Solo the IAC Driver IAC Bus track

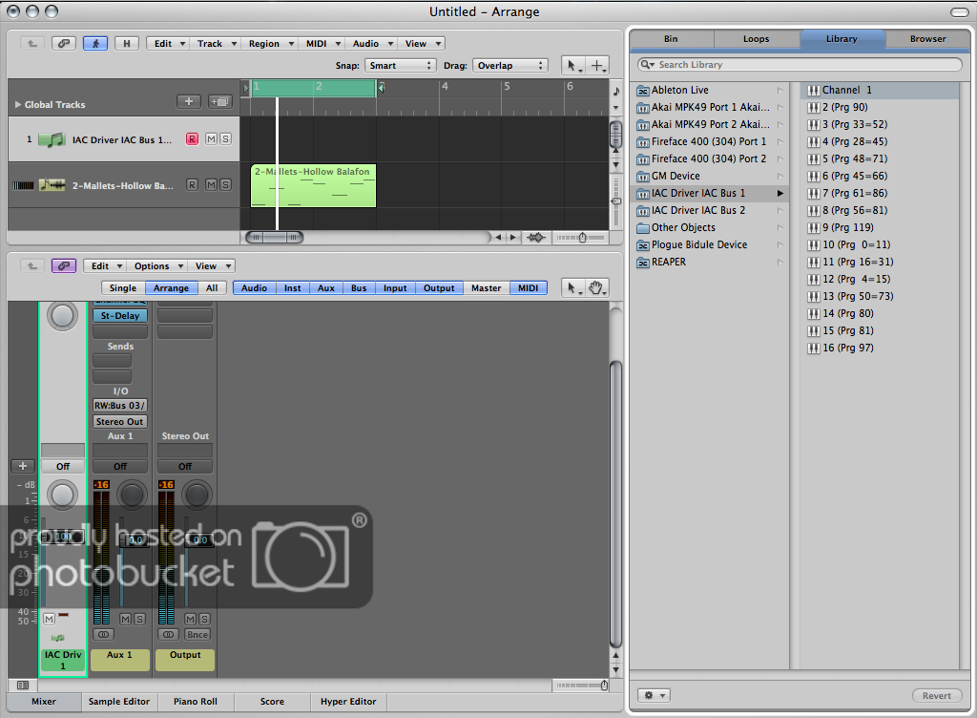(225, 139)
